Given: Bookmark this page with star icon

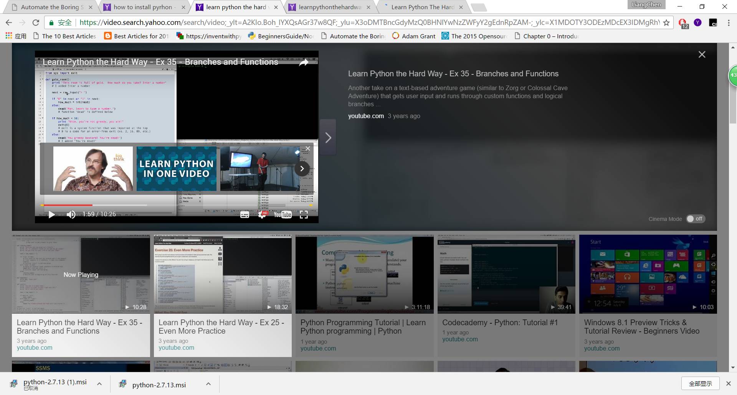Looking at the screenshot, I should [666, 23].
